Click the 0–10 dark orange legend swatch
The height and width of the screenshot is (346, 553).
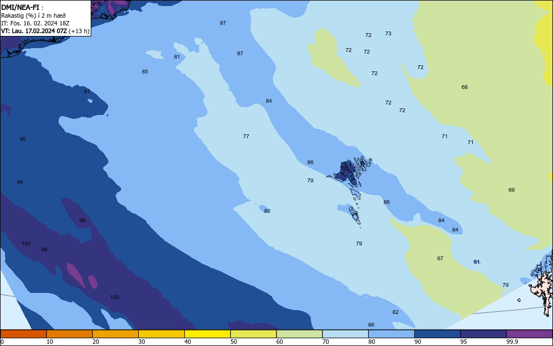[x=23, y=334]
